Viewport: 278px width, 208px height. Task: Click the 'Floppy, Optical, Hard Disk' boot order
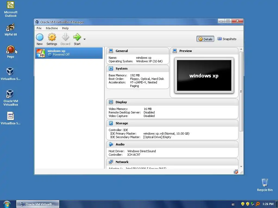[x=147, y=79]
